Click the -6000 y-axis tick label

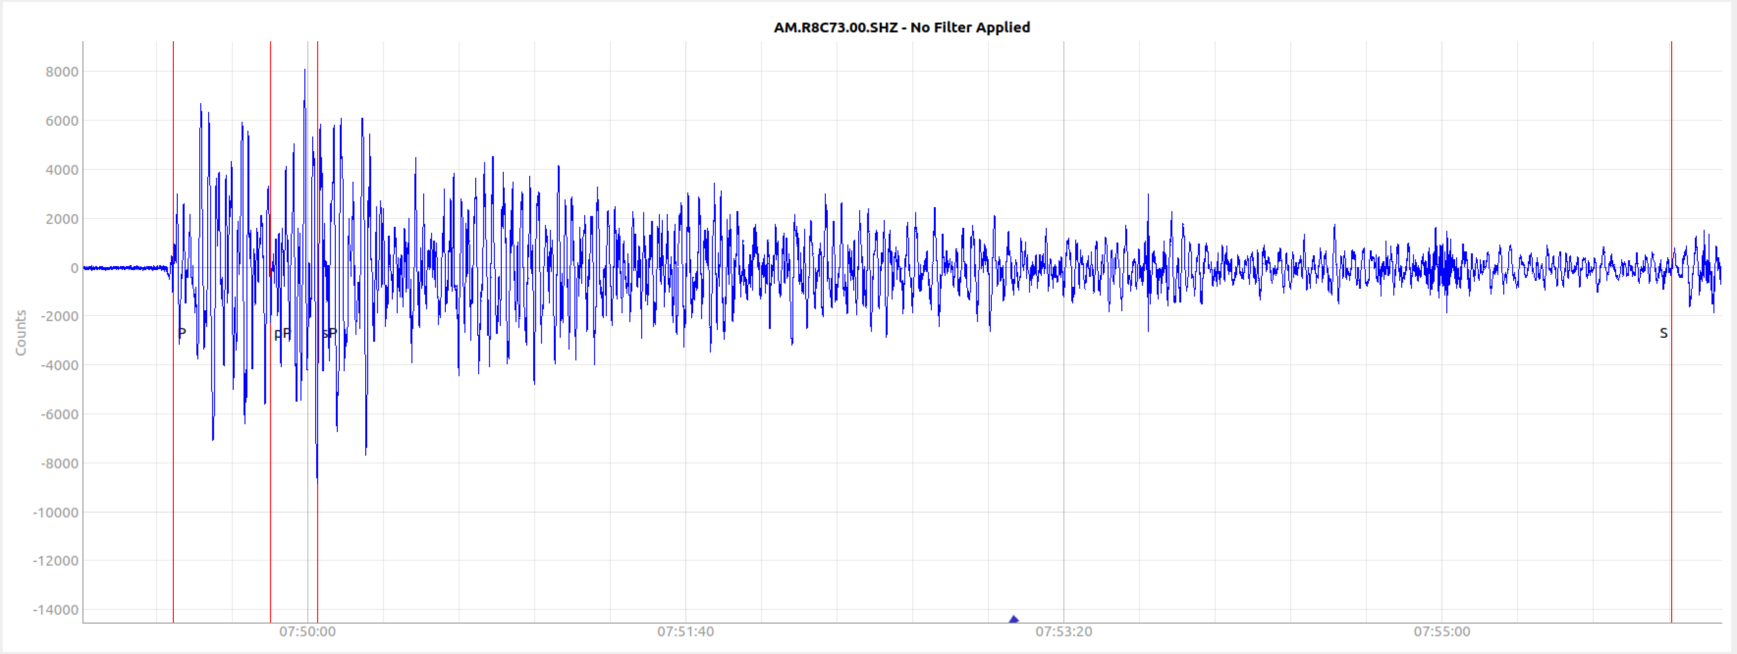(59, 415)
